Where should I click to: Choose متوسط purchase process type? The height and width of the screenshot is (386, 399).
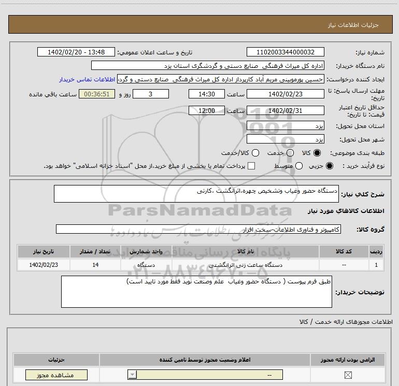pyautogui.click(x=299, y=166)
